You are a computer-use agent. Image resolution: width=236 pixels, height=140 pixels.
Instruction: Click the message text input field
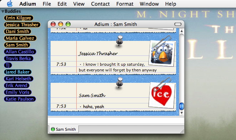[116, 120]
